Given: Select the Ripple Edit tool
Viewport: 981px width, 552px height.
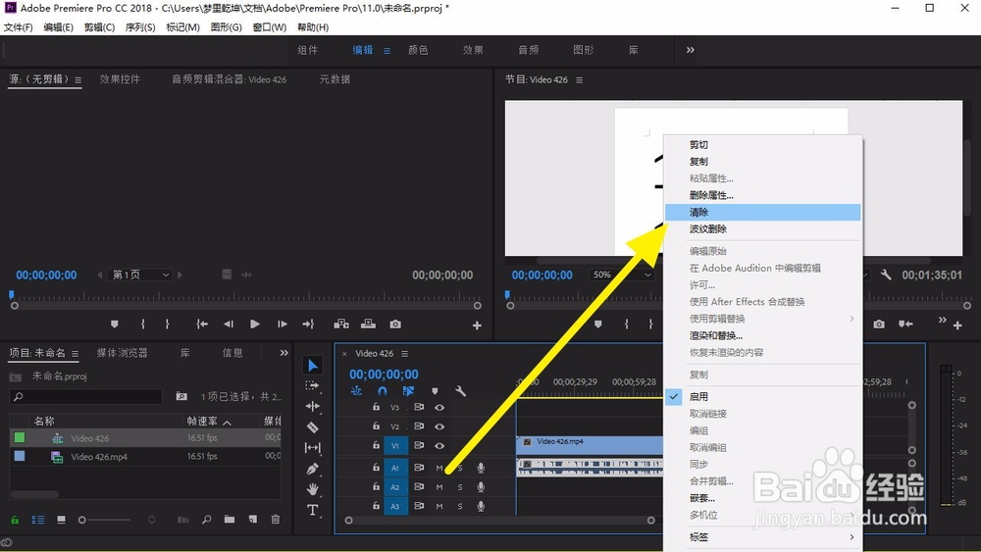Looking at the screenshot, I should pyautogui.click(x=312, y=406).
